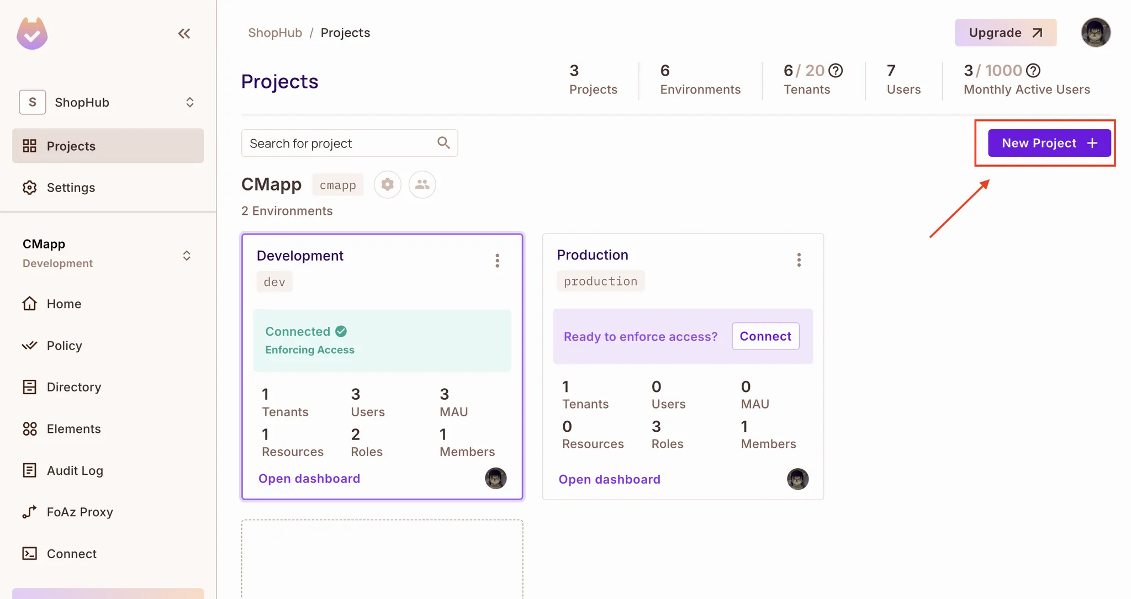Collapse the sidebar with double chevron
The height and width of the screenshot is (599, 1131).
point(184,34)
